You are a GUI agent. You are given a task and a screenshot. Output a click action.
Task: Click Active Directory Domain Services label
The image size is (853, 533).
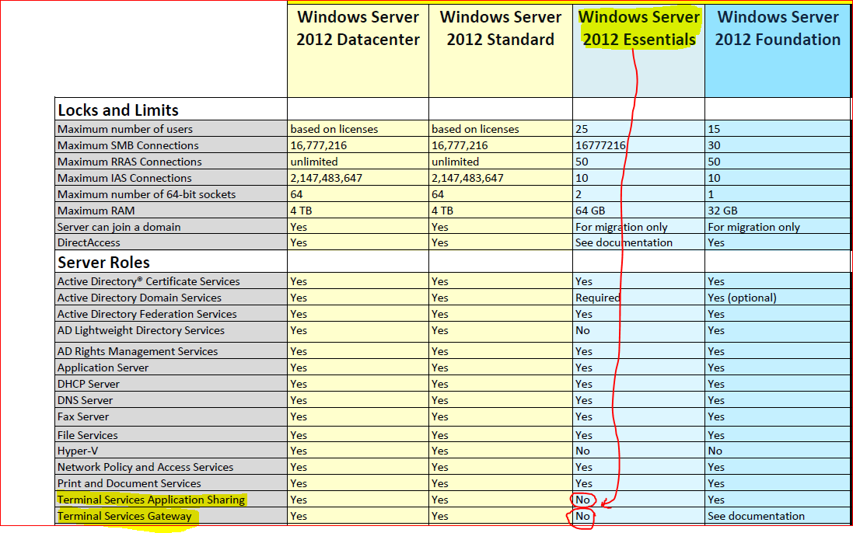point(139,298)
